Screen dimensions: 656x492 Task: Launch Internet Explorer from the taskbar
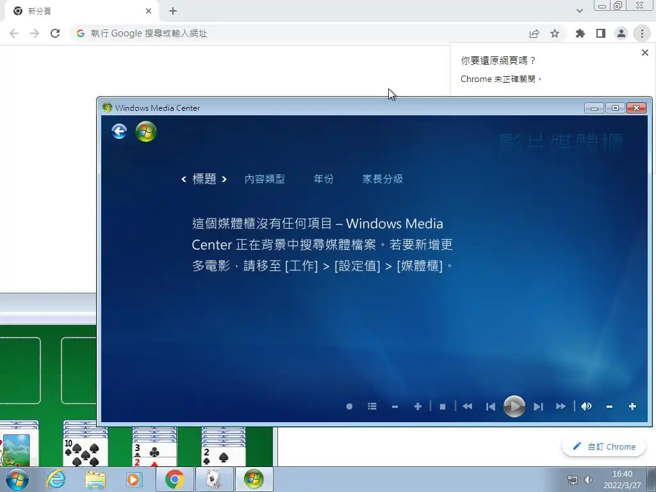[x=56, y=479]
